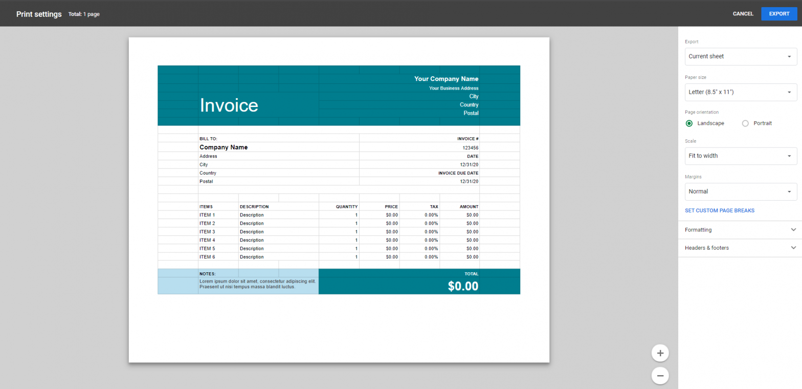Expand the Headers & footers section
Image resolution: width=802 pixels, height=389 pixels.
[740, 248]
